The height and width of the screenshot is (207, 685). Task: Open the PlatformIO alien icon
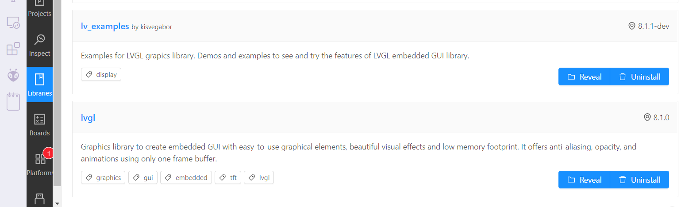click(x=13, y=75)
